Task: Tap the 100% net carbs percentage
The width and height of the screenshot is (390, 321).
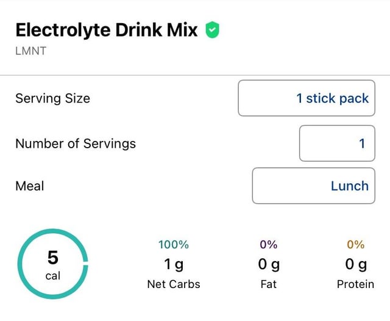Action: [174, 245]
